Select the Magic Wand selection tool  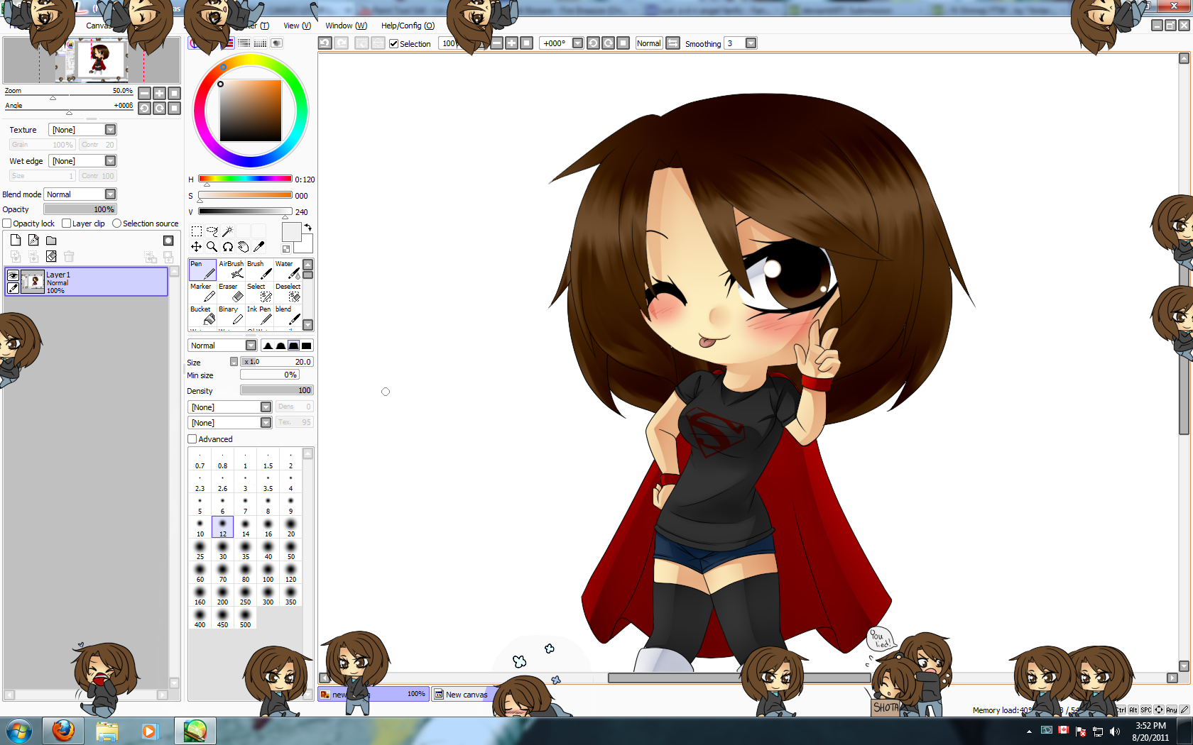pos(227,231)
